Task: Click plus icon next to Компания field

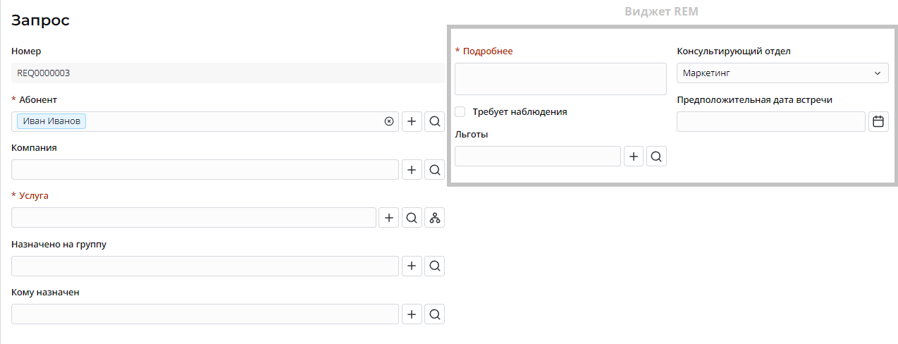Action: 412,170
